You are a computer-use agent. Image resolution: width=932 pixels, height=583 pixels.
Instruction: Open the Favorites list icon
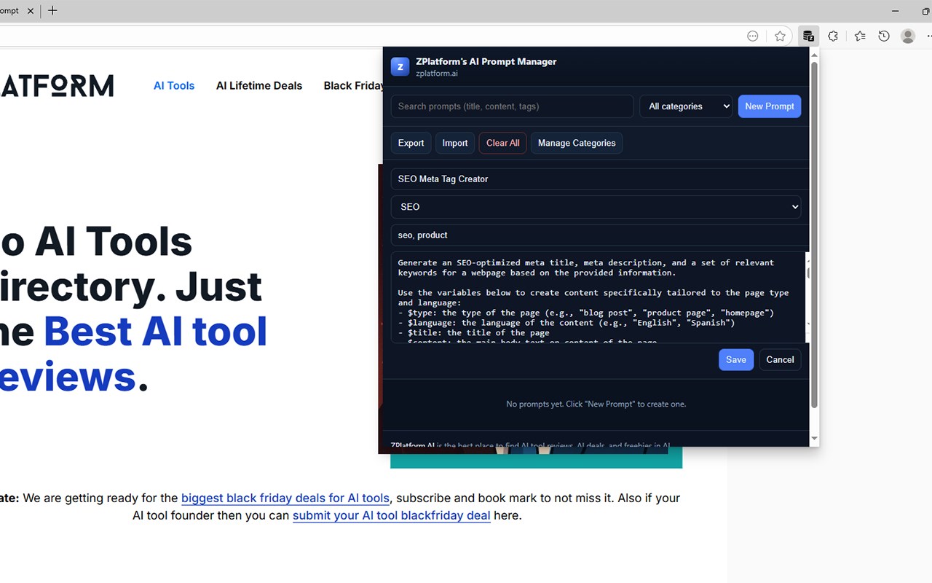pyautogui.click(x=860, y=36)
